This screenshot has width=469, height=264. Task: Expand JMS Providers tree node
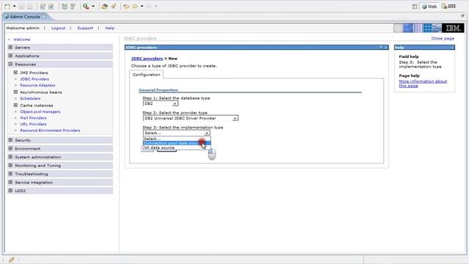15,73
